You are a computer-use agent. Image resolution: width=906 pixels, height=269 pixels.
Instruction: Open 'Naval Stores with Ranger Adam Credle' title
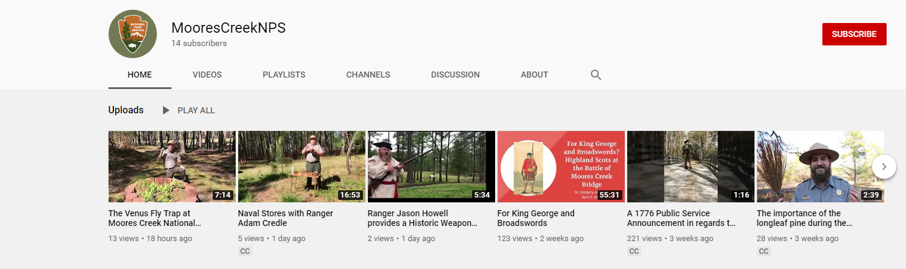tap(286, 218)
